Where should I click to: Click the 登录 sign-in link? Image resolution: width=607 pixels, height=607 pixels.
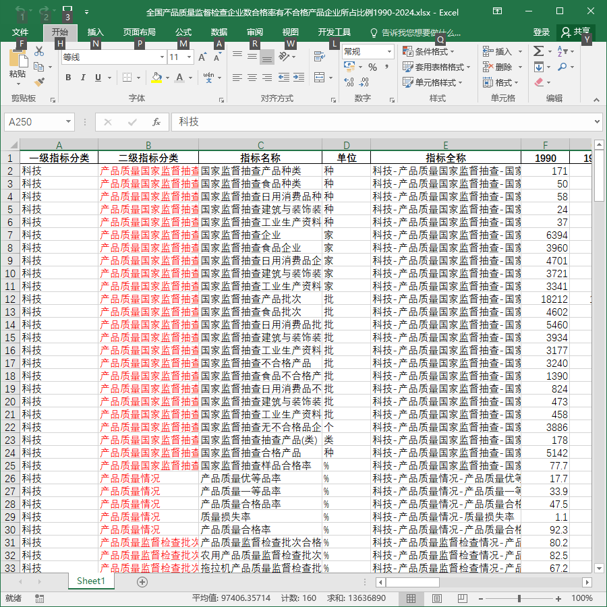[541, 32]
